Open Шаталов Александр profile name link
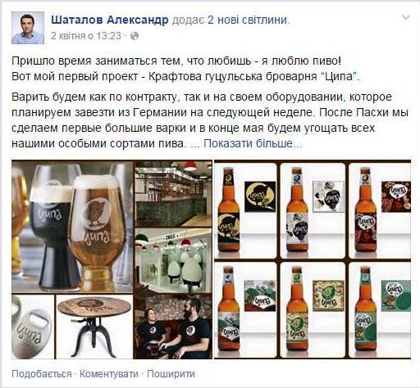Viewport: 420px width, 388px height. pyautogui.click(x=110, y=20)
